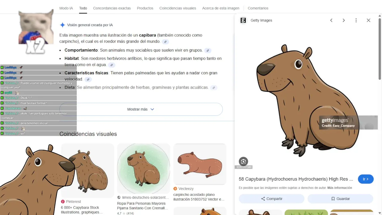Click the blue Ir button
This screenshot has height=215, width=382.
[366, 179]
